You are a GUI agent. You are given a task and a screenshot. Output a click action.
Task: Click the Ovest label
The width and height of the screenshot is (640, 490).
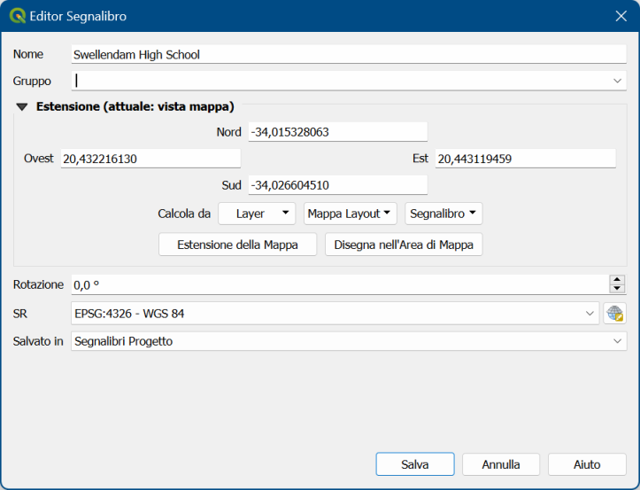click(39, 159)
